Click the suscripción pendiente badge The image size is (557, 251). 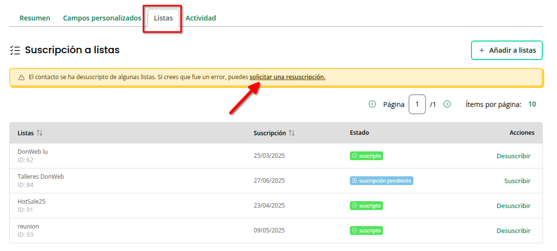click(381, 181)
